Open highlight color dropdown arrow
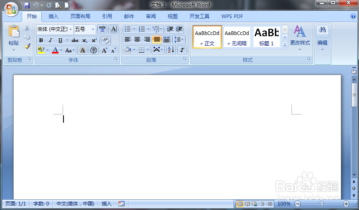Screen dimensions: 359x210 [x=47, y=50]
